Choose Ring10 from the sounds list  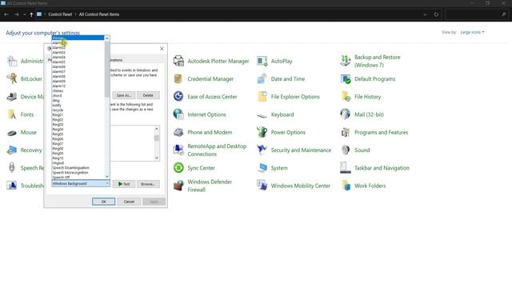click(78, 158)
